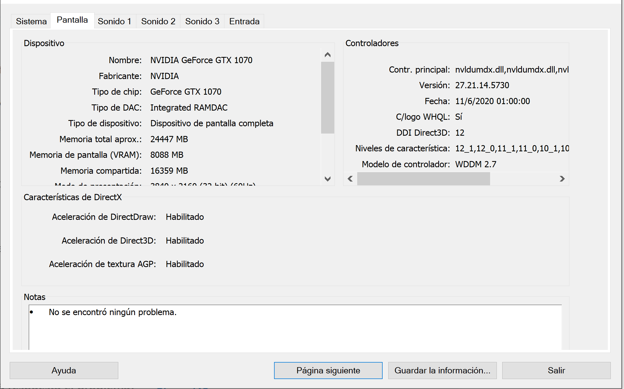Click the NVIDIA GeForce GTX 1070 name text
The width and height of the screenshot is (624, 389).
coord(201,60)
